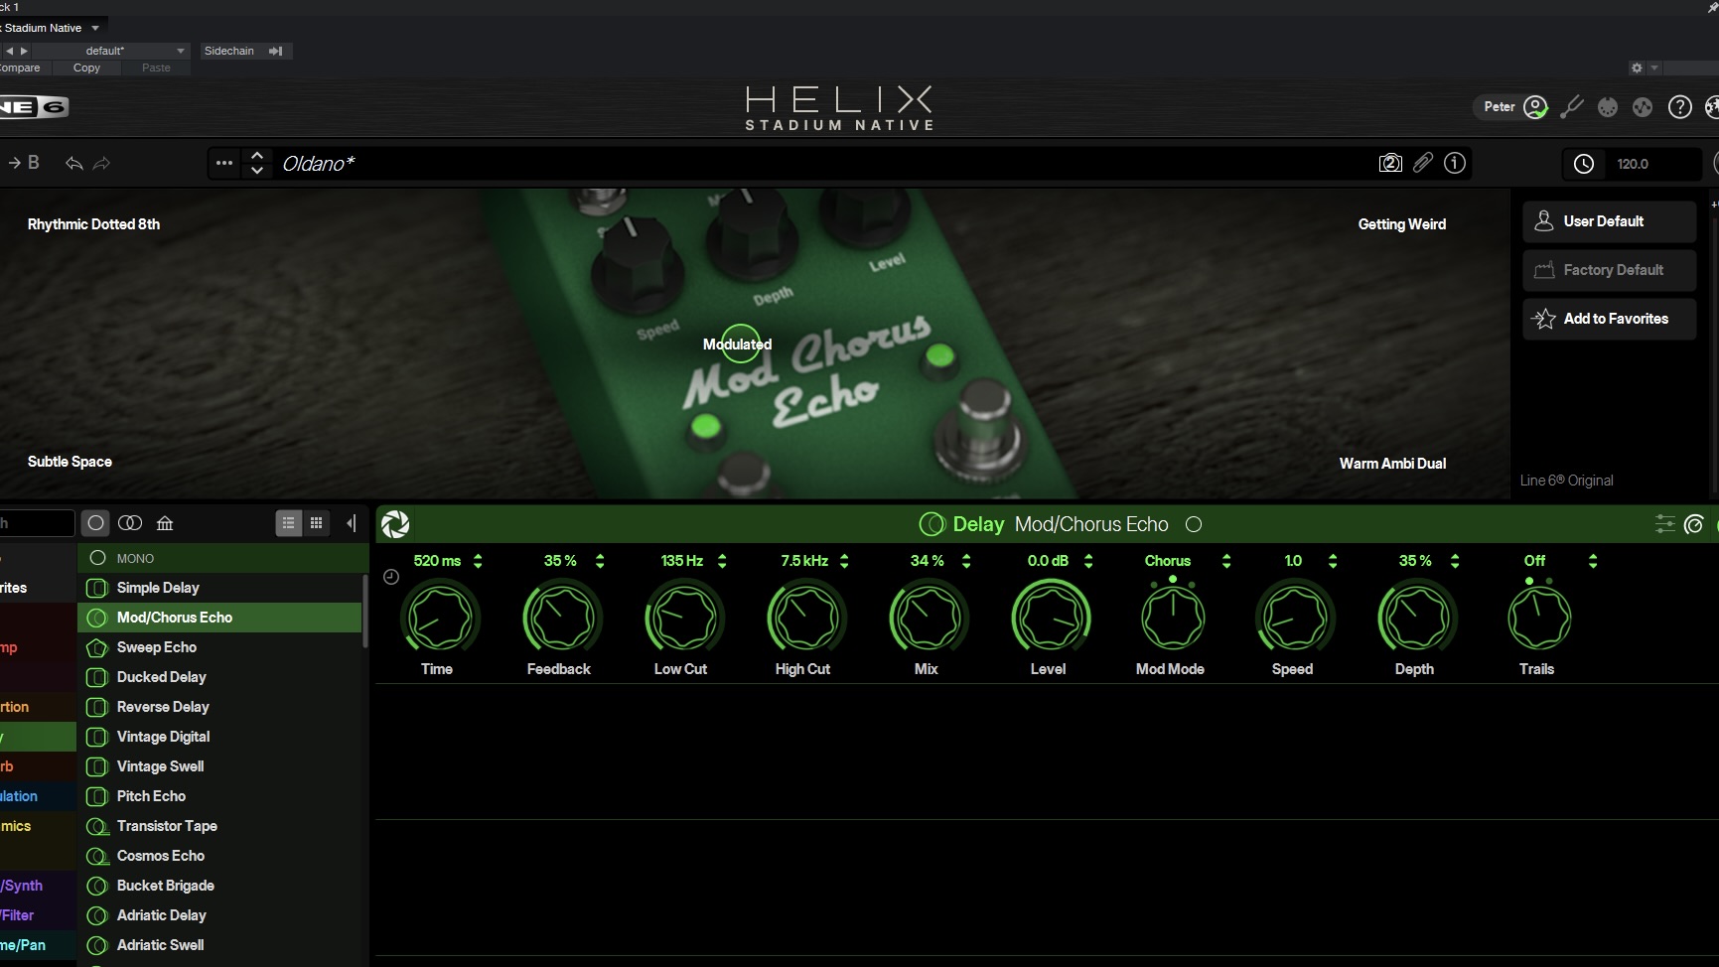The height and width of the screenshot is (967, 1719).
Task: Adjust the Time 520 ms stepper
Action: point(478,561)
